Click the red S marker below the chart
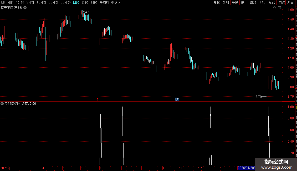The width and height of the screenshot is (297, 171). [x=97, y=100]
